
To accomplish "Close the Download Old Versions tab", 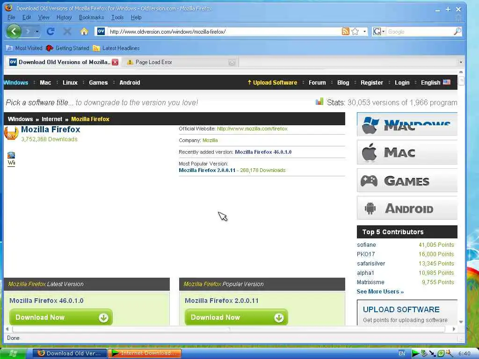I will 115,62.
